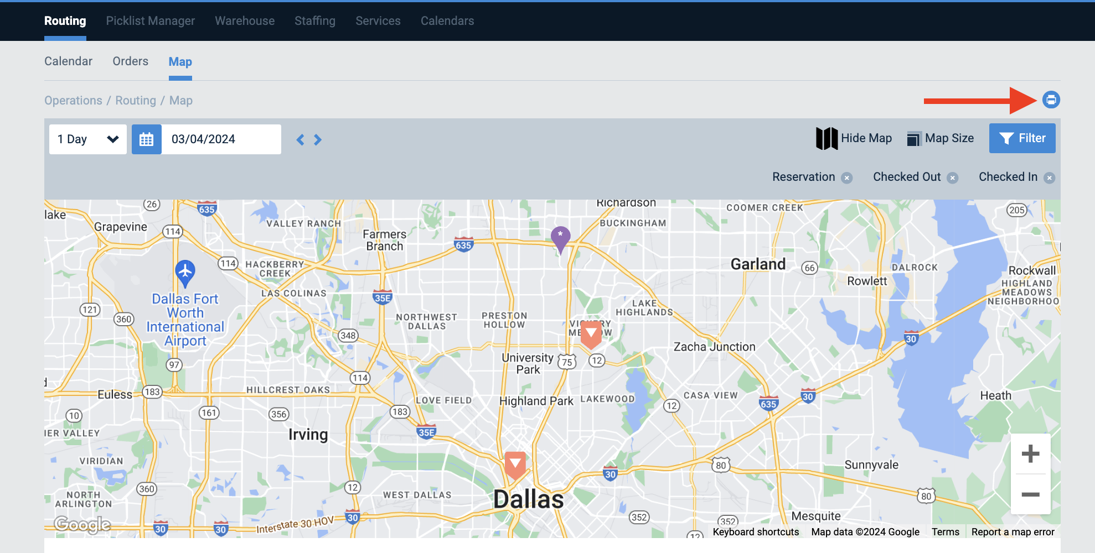Click the Farmers Branch label on the map
Image resolution: width=1095 pixels, height=553 pixels.
pyautogui.click(x=385, y=241)
